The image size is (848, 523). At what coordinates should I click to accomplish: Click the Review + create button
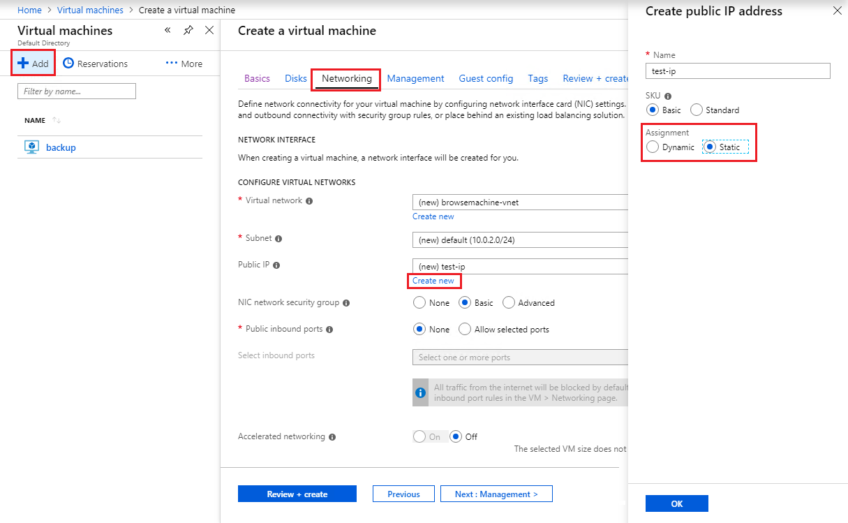click(x=297, y=494)
